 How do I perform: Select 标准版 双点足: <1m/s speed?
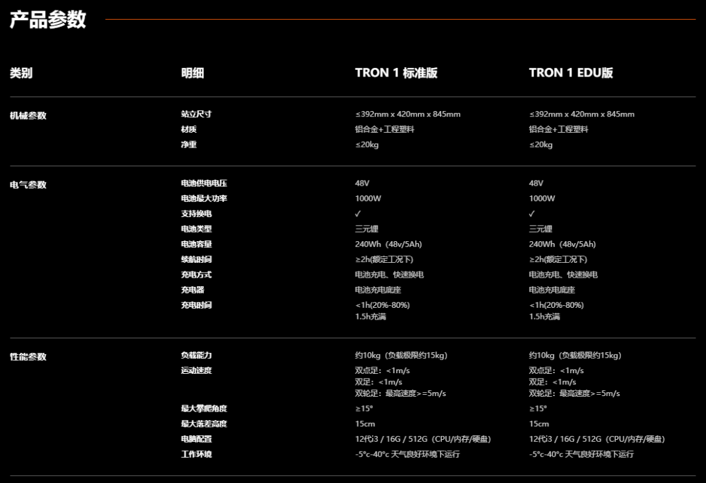[x=382, y=371]
